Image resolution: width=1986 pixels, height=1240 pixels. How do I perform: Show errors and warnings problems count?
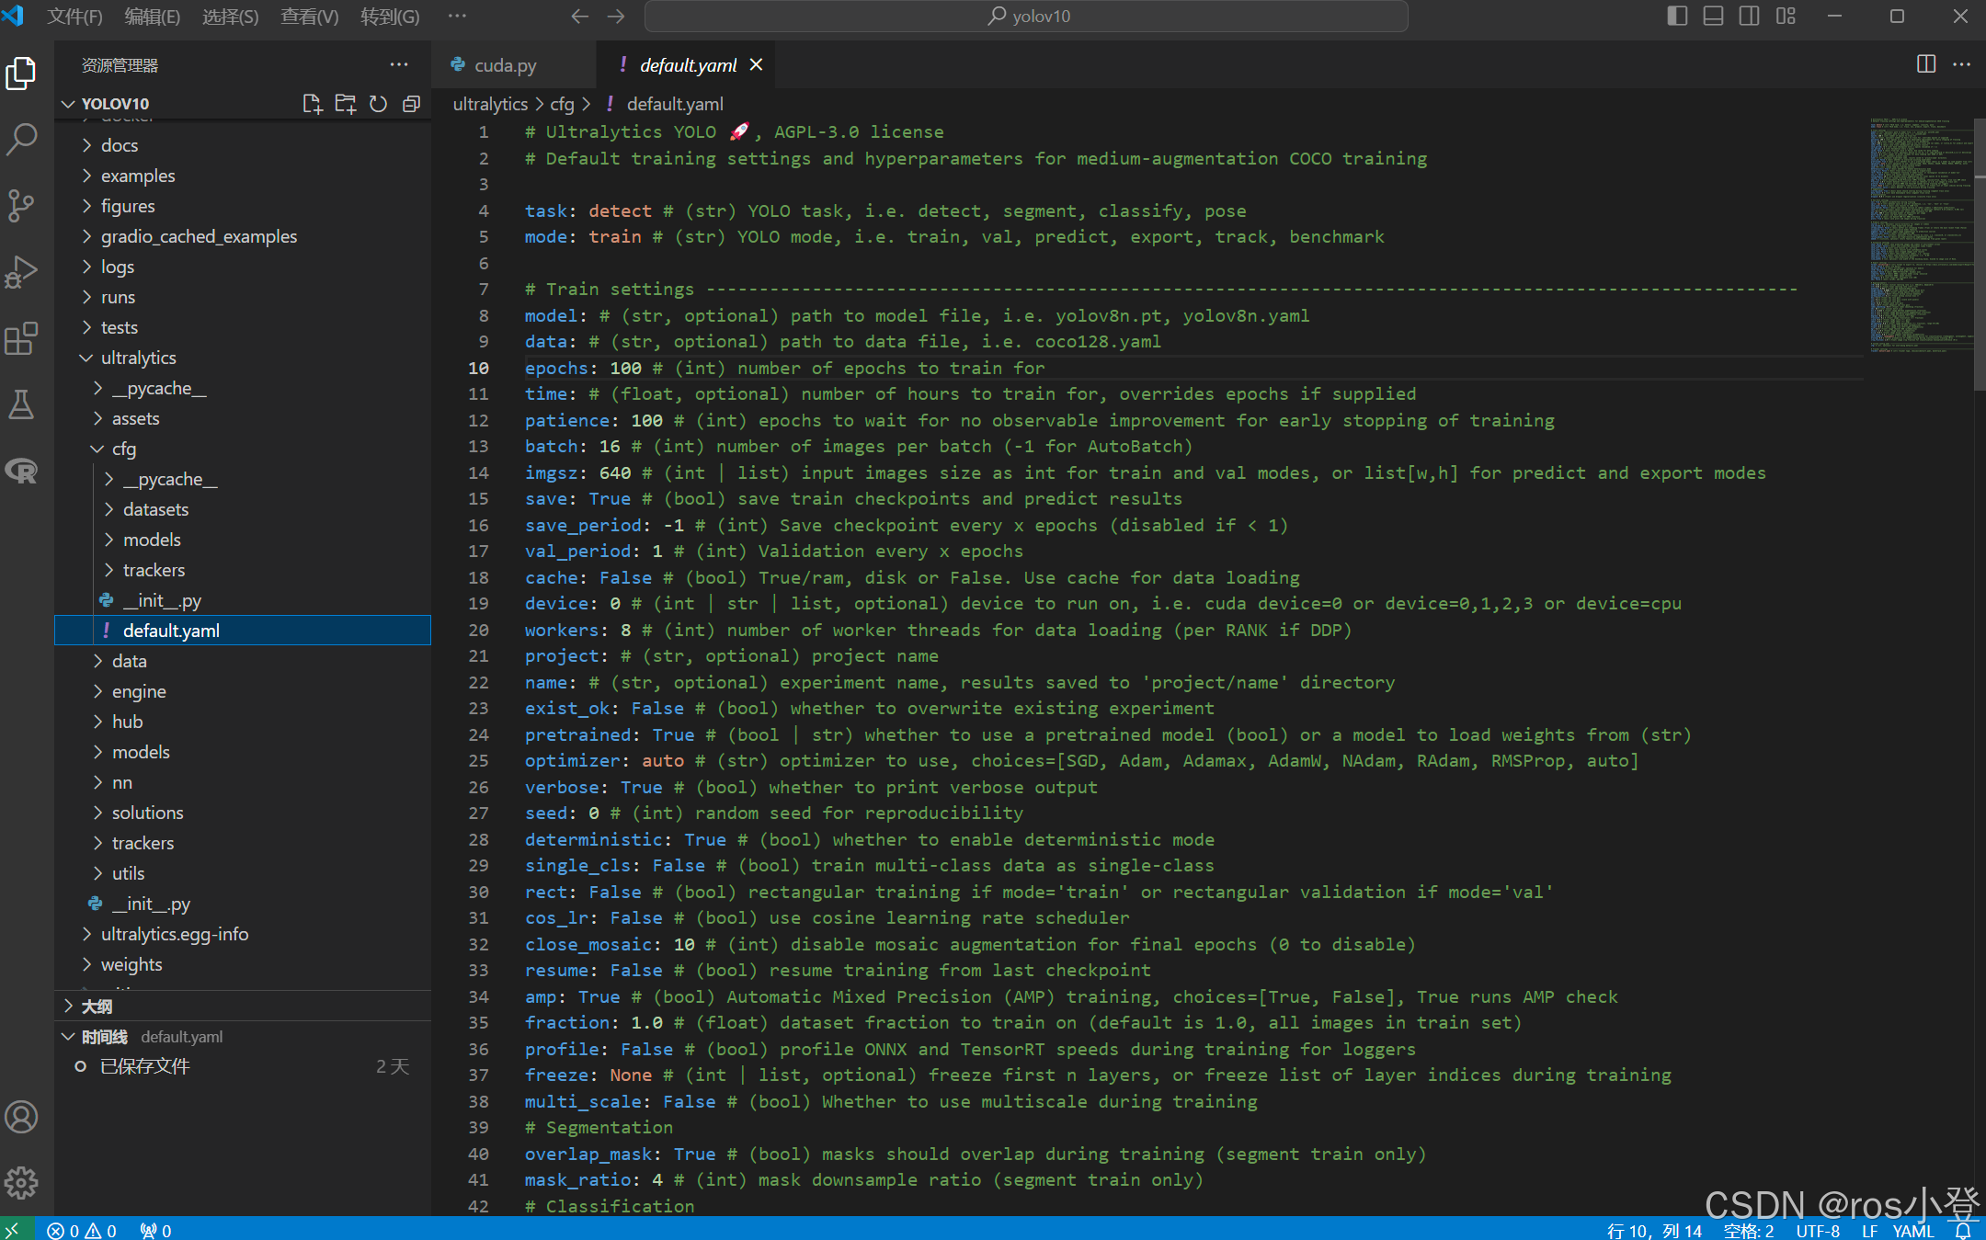coord(82,1230)
